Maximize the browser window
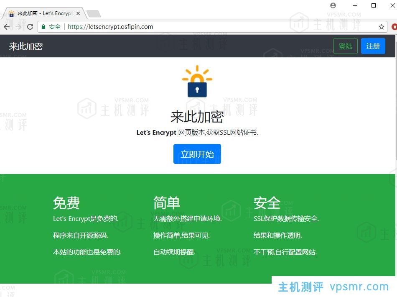Screen dimensions: 397x297 pyautogui.click(x=374, y=5)
